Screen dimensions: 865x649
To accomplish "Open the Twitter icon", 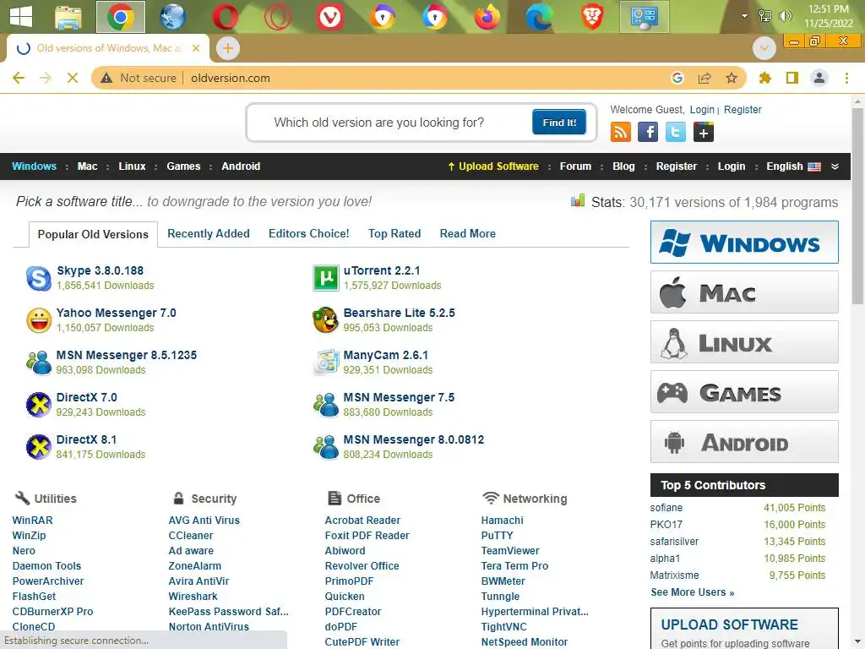I will click(675, 133).
